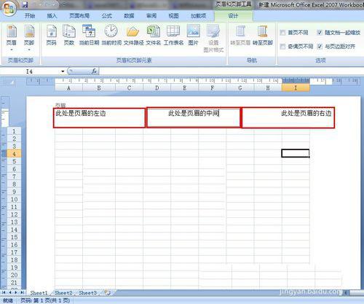Viewport: 364px width, 304px height.
Task: Select the 设计 design tab
Action: click(233, 16)
